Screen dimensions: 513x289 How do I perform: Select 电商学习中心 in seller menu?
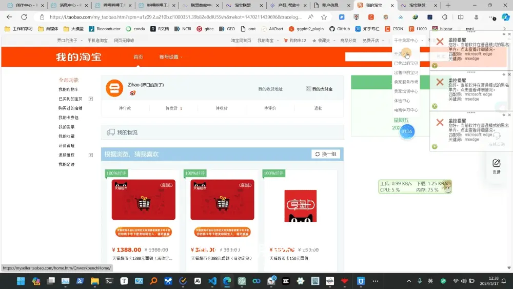406,110
